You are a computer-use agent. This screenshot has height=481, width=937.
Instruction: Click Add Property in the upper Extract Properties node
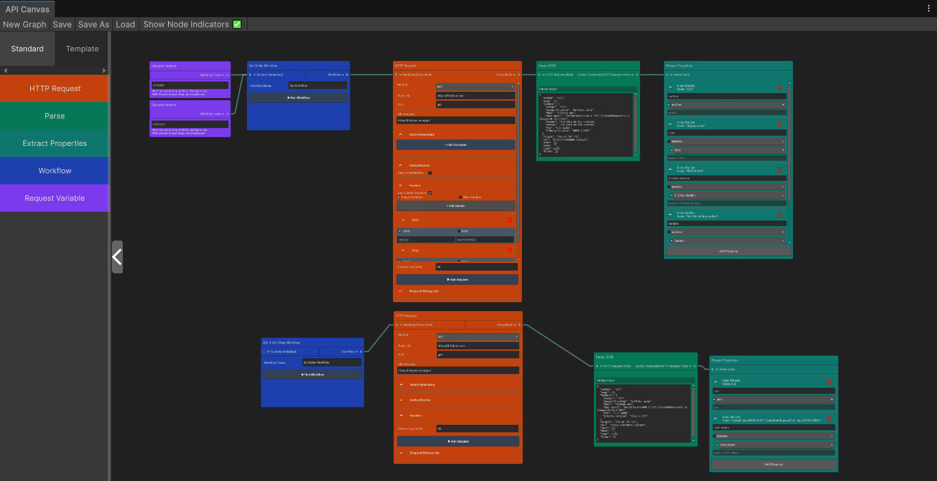[728, 251]
